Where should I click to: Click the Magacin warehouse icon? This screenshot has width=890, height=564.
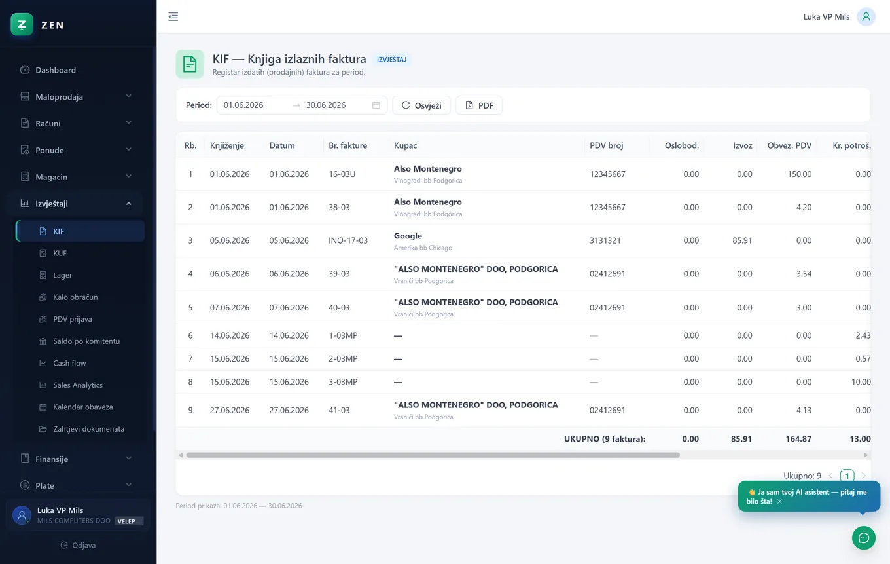[25, 177]
